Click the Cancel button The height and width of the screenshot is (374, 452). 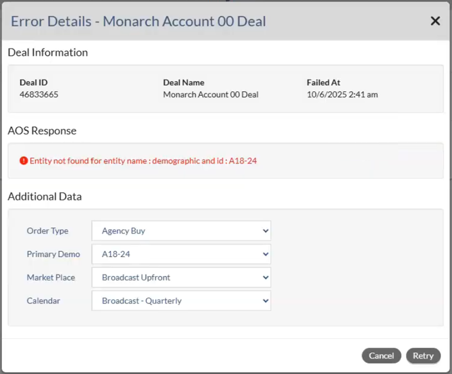click(x=381, y=356)
